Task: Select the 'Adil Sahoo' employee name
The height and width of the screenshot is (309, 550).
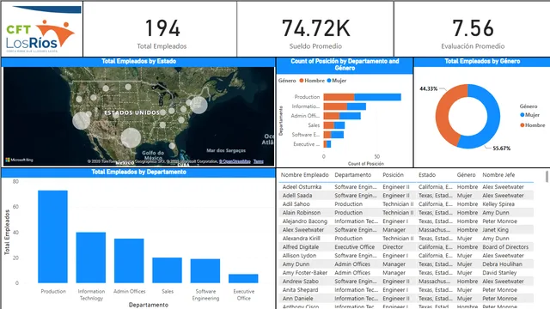Action: point(296,204)
